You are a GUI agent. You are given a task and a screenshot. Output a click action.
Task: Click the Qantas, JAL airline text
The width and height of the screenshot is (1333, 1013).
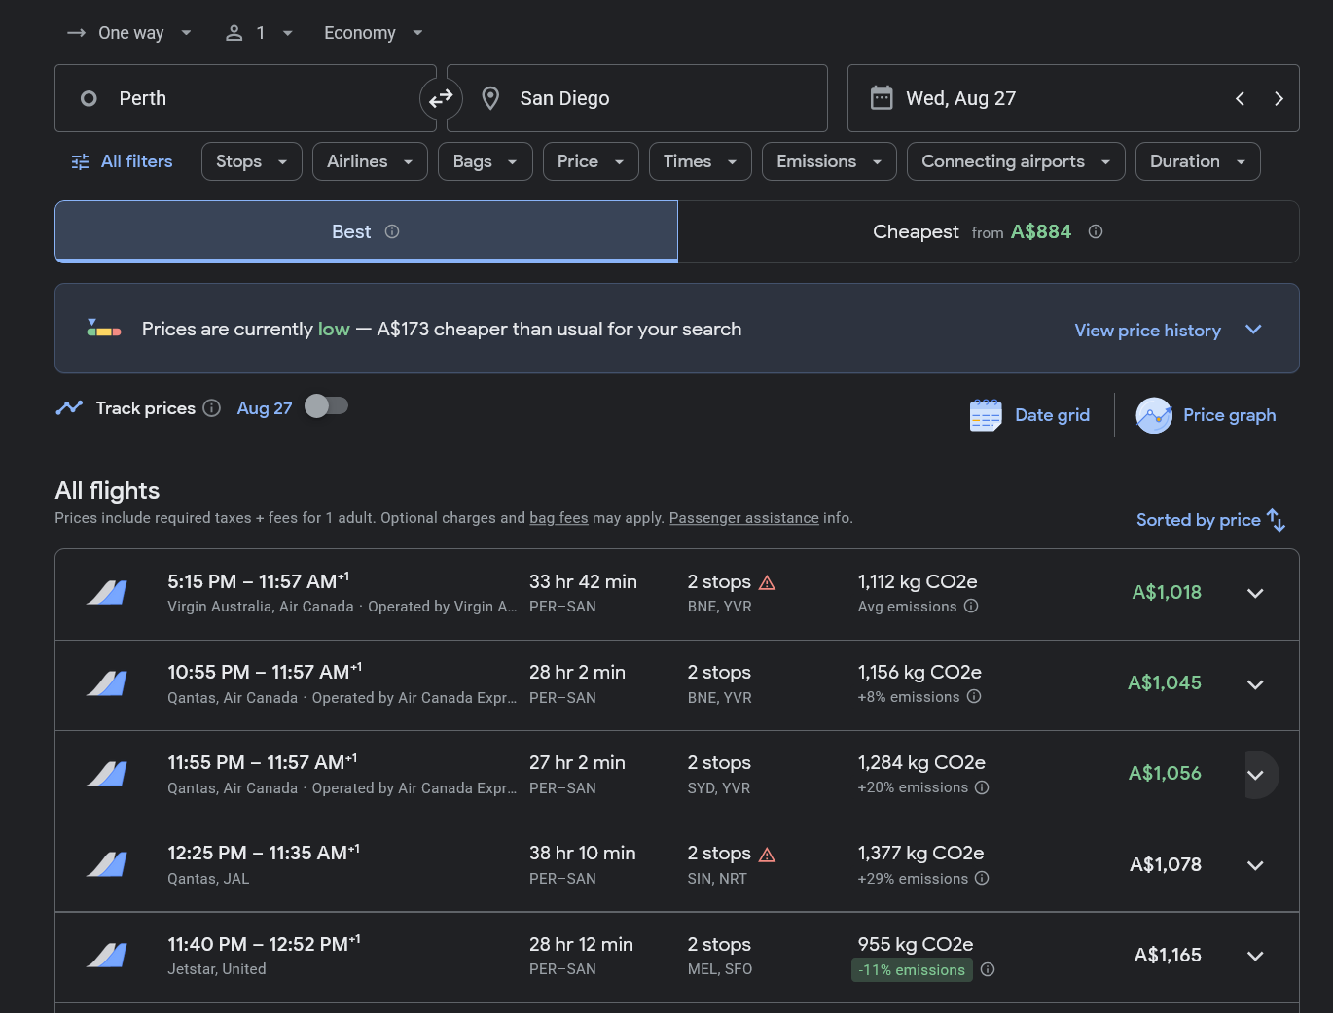(208, 878)
